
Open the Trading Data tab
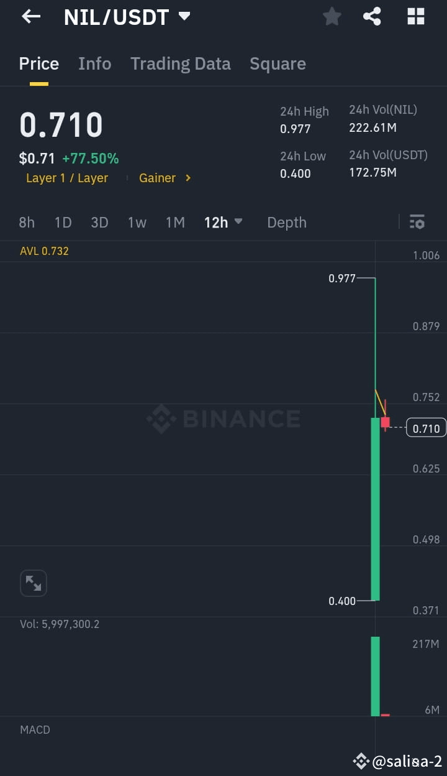(x=180, y=63)
